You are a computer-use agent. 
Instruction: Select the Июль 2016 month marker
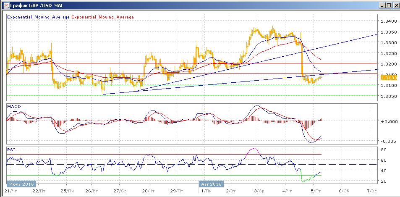coord(21,184)
